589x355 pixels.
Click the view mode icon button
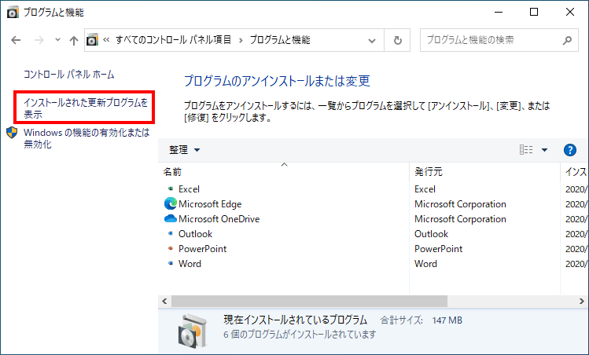point(526,150)
